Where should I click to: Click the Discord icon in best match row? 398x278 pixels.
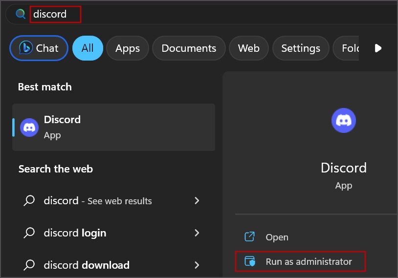click(29, 128)
